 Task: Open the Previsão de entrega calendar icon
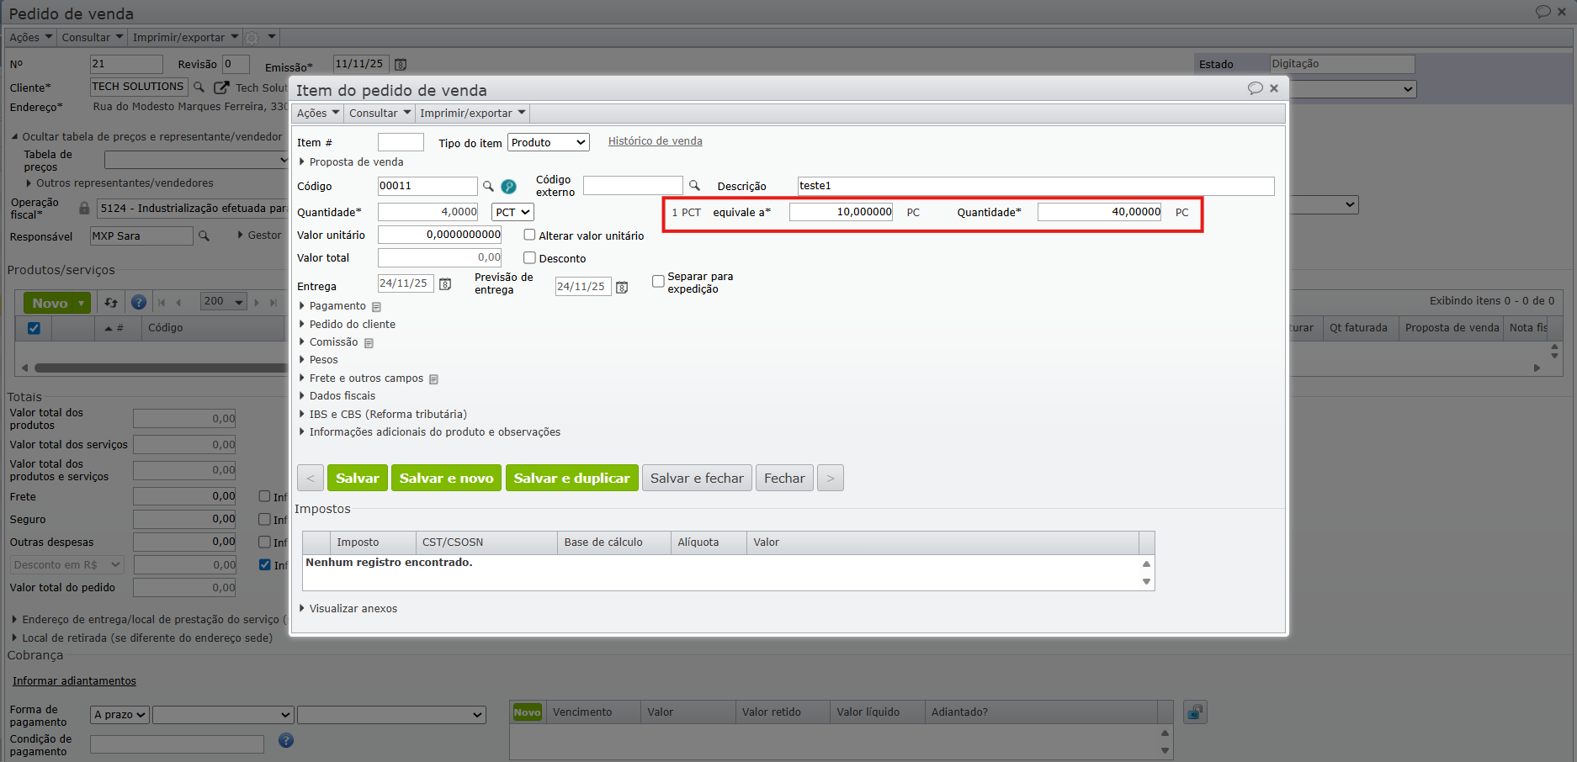pyautogui.click(x=622, y=288)
